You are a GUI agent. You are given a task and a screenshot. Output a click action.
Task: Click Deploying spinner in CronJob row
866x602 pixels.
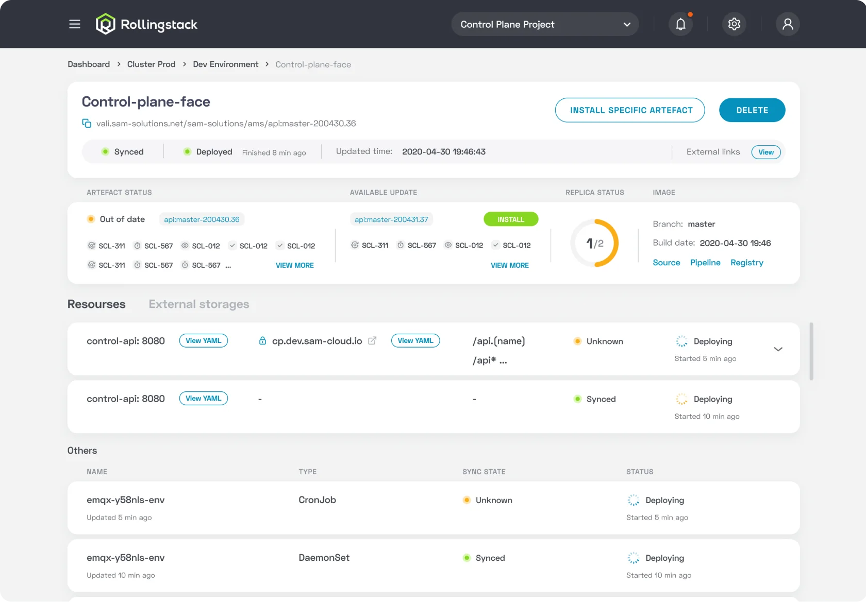click(633, 500)
